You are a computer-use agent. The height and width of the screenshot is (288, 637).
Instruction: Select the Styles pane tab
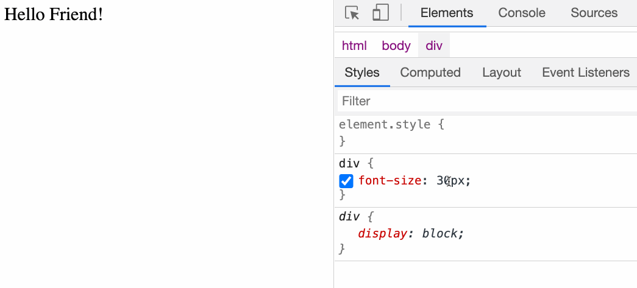(362, 72)
